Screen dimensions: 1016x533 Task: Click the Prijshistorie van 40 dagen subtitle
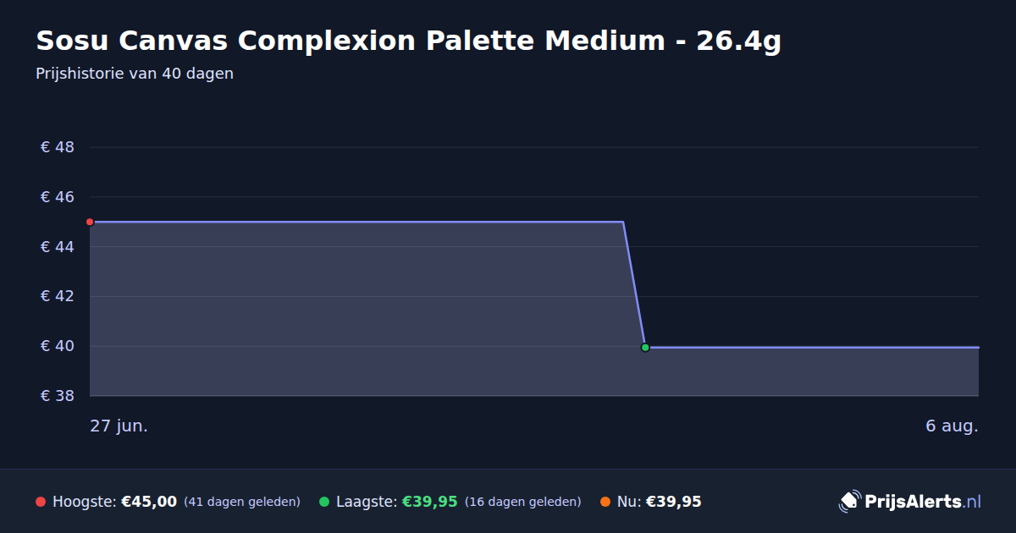(135, 74)
